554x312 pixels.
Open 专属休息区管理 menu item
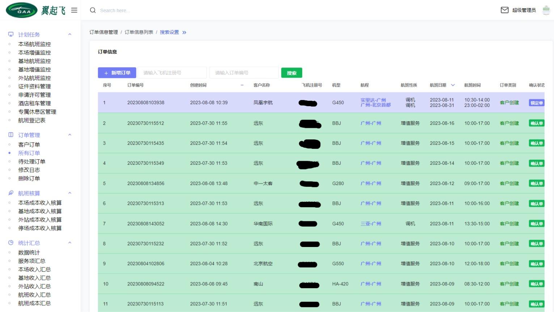(37, 112)
